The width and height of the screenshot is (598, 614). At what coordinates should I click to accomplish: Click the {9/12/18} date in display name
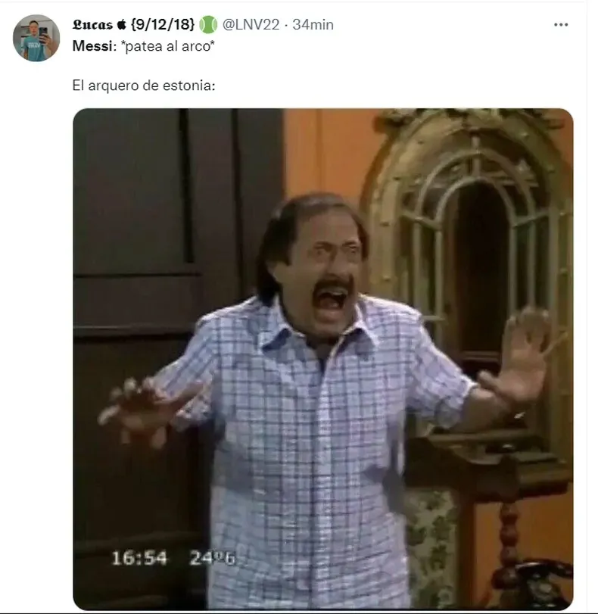163,25
